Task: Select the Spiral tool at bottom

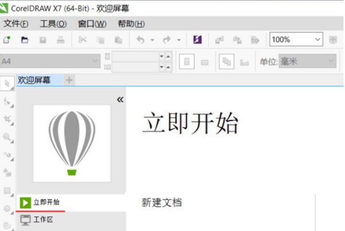Action: point(7,225)
